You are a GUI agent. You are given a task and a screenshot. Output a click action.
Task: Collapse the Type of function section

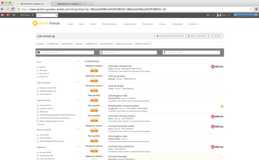(78, 100)
